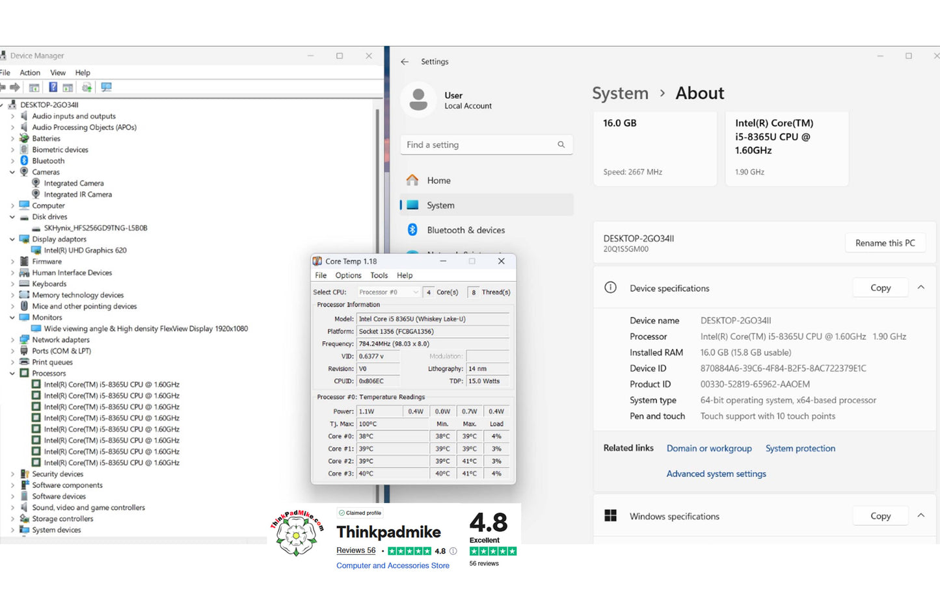Click Scan for hardware changes monitor icon
This screenshot has height=590, width=940.
pyautogui.click(x=107, y=87)
